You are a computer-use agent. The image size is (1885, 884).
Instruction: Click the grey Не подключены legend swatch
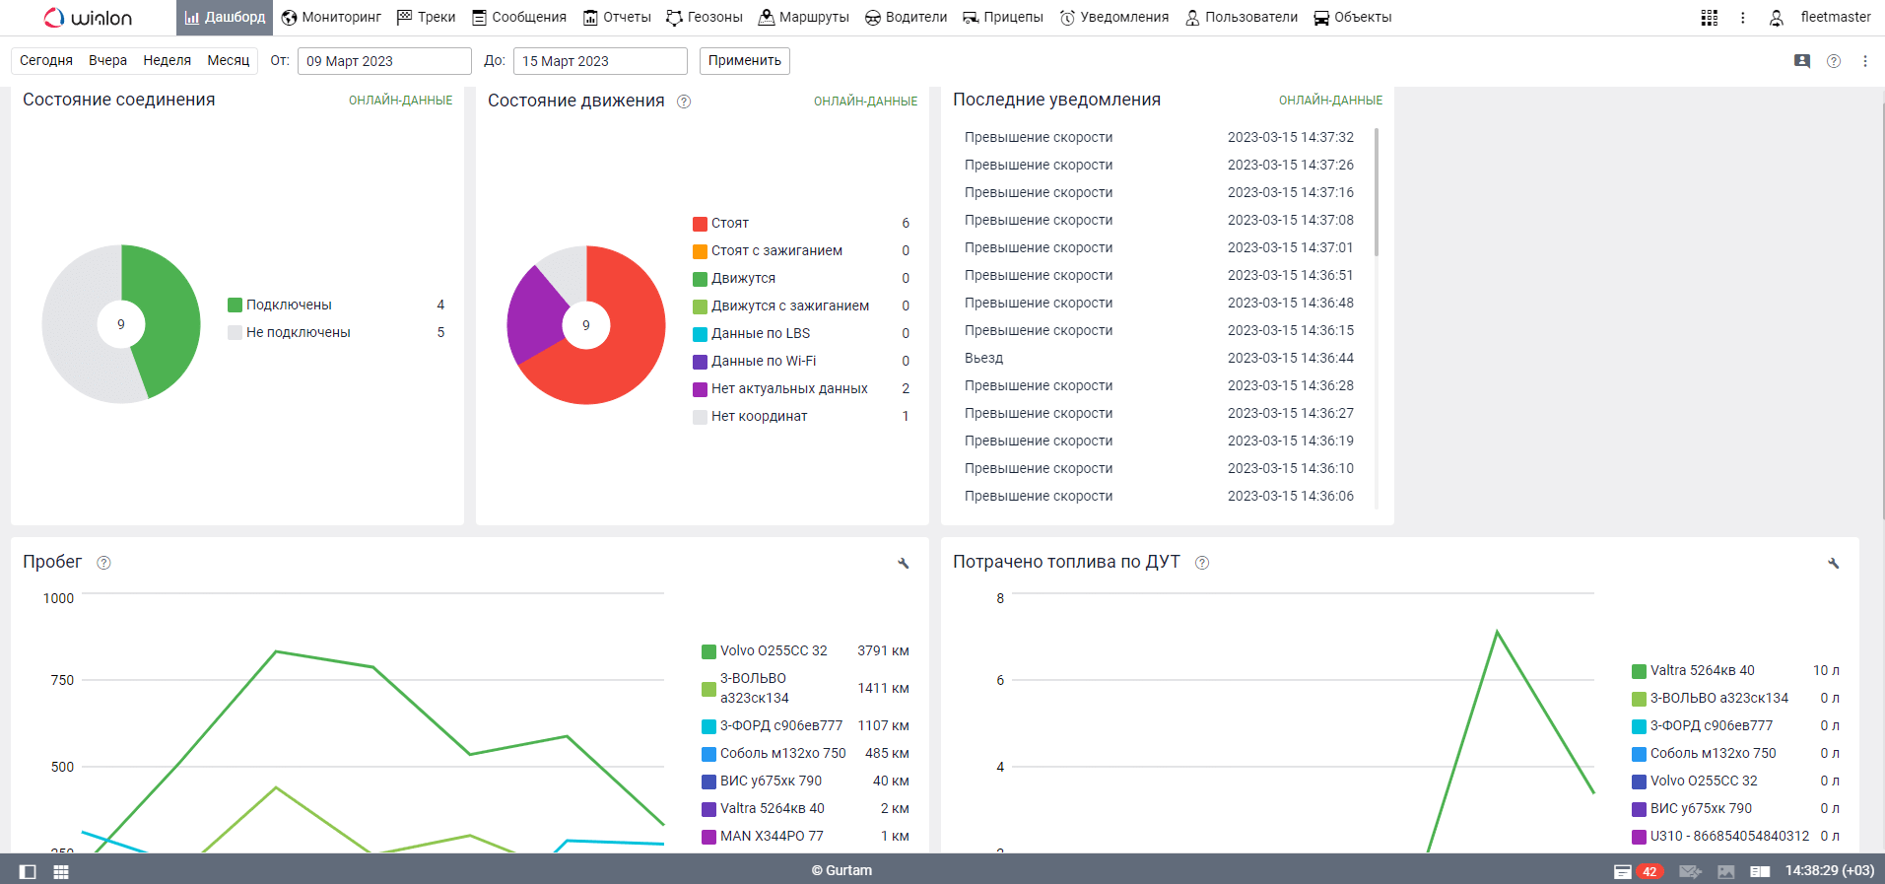tap(235, 333)
